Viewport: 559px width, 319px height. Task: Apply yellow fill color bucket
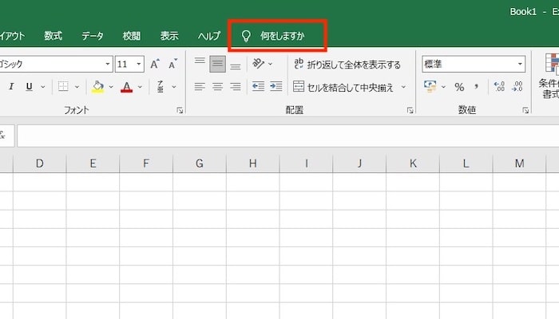98,87
